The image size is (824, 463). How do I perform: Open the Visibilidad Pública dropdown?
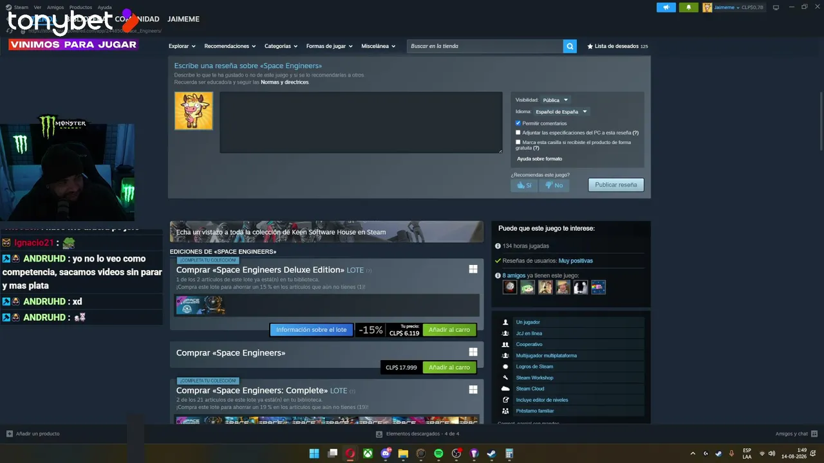pos(555,100)
